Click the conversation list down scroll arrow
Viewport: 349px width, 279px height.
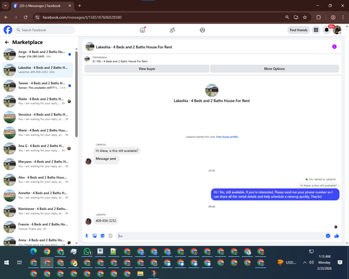(76, 243)
